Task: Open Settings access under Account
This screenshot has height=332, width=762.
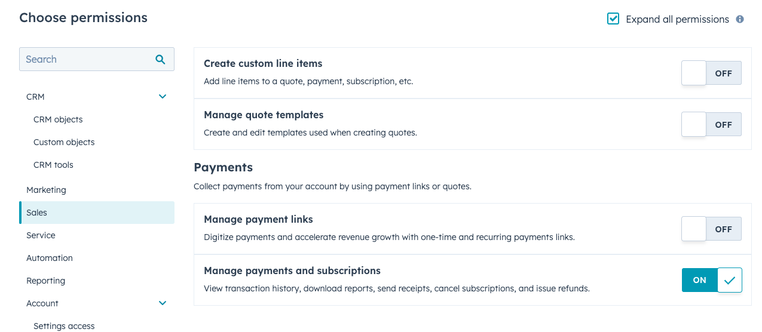Action: click(x=64, y=326)
